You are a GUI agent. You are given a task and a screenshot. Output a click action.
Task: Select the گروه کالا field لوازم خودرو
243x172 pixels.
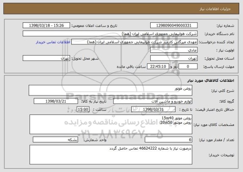tap(153, 101)
